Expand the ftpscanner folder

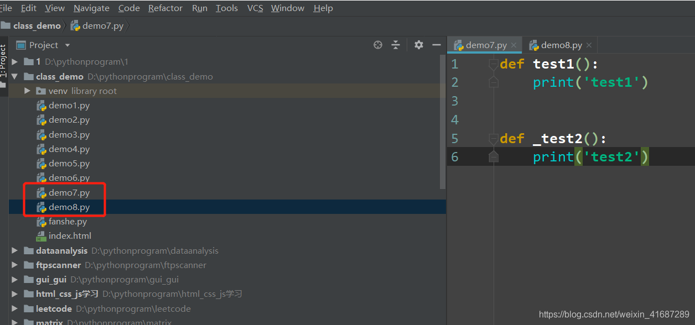point(15,265)
